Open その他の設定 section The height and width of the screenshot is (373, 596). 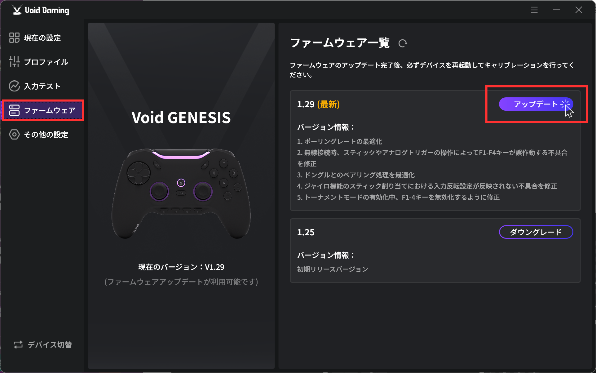pos(46,135)
